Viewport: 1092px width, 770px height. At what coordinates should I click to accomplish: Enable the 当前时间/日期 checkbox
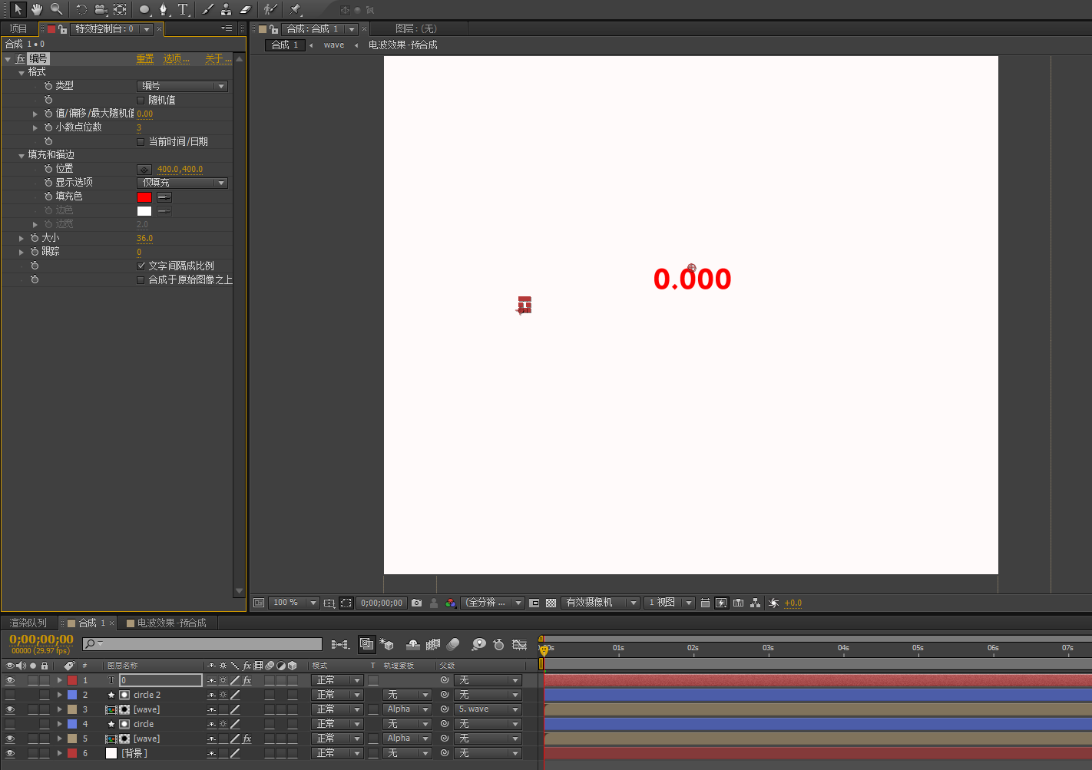coord(141,141)
